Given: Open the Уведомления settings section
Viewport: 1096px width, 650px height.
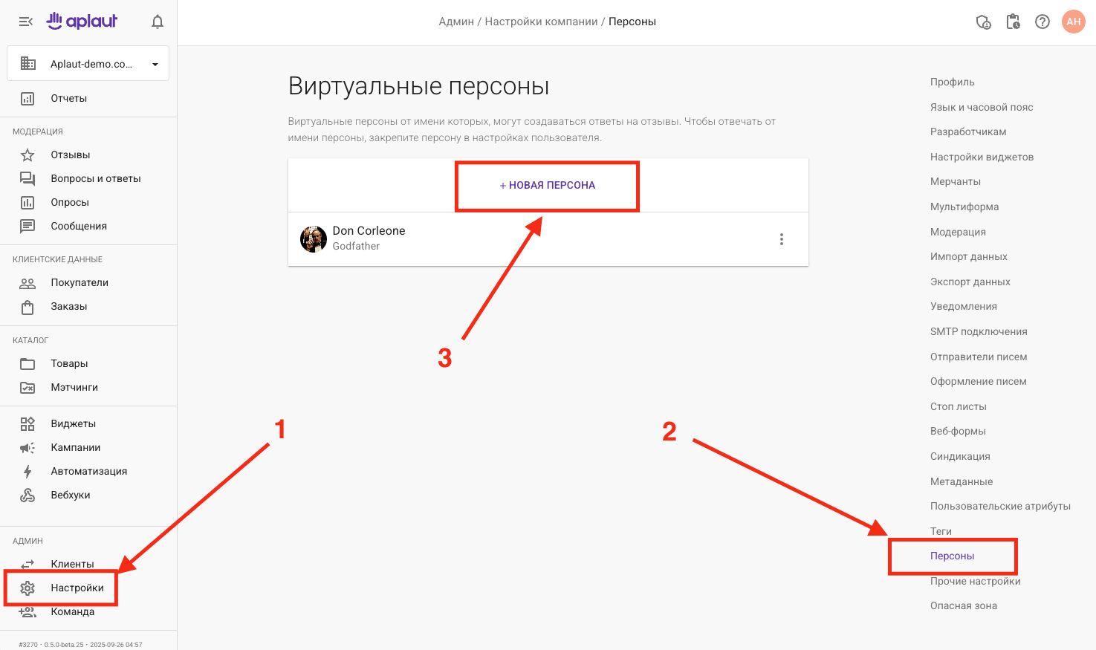Looking at the screenshot, I should (964, 306).
